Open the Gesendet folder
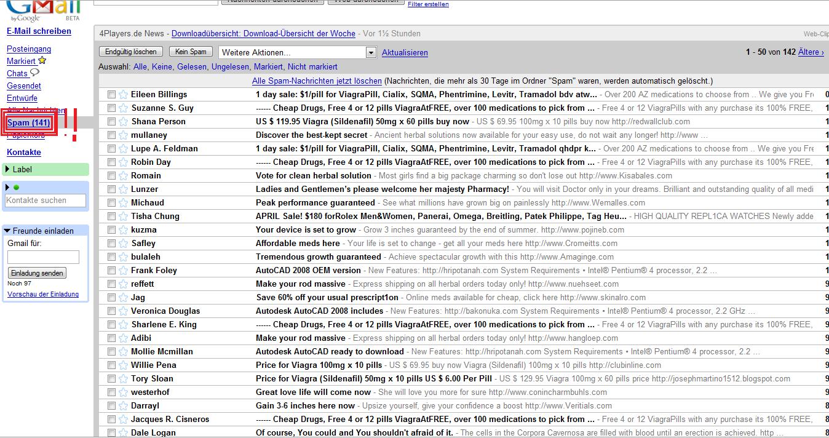Viewport: 829px width, 438px height. coord(24,86)
